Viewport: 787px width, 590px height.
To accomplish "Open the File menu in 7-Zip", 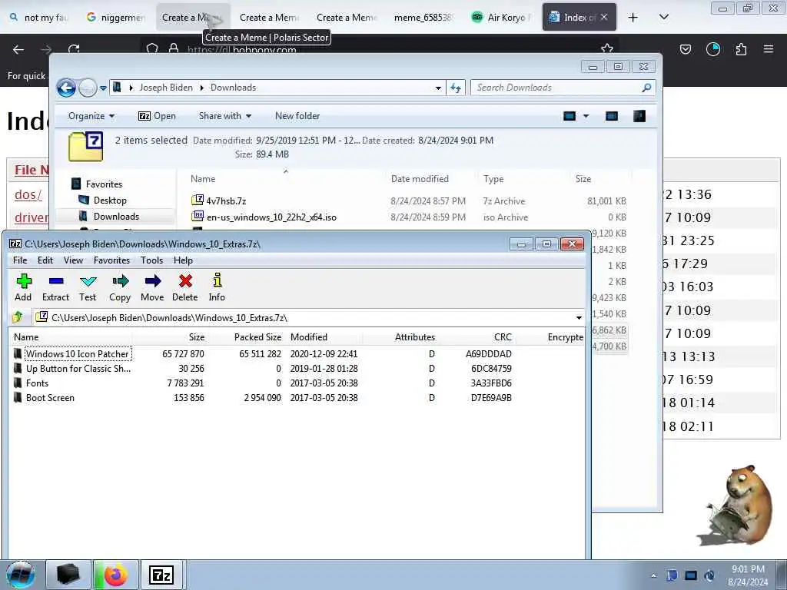I will point(20,260).
